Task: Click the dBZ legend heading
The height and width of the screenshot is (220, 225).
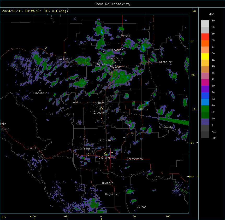Action: [x=211, y=14]
